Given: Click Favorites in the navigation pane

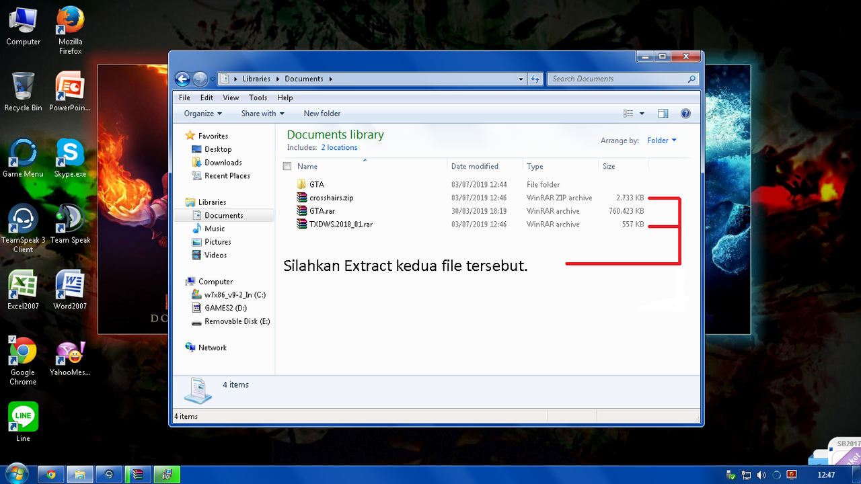Looking at the screenshot, I should [x=213, y=136].
